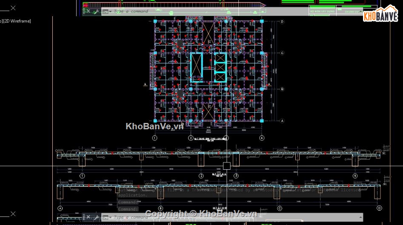Open Customize wrench on top command line
Viewport: 403px width, 225px height.
(96, 11)
